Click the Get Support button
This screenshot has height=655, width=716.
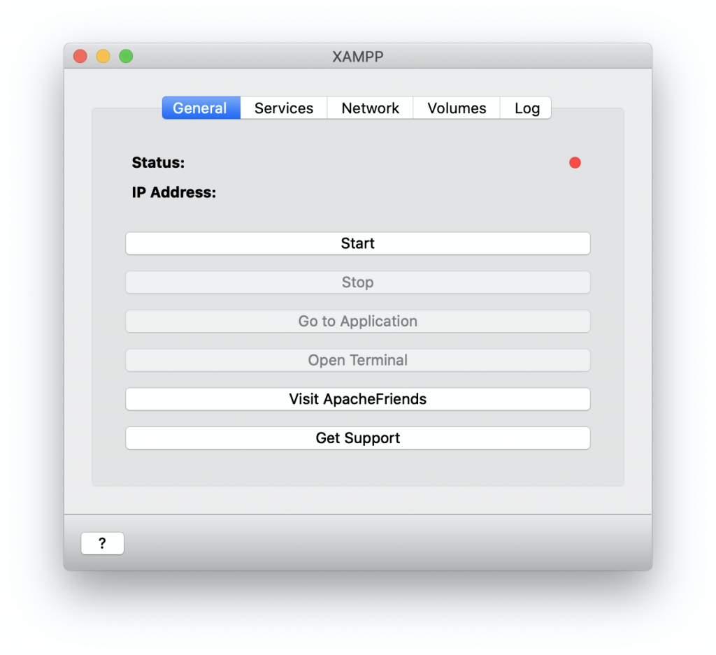pos(358,438)
